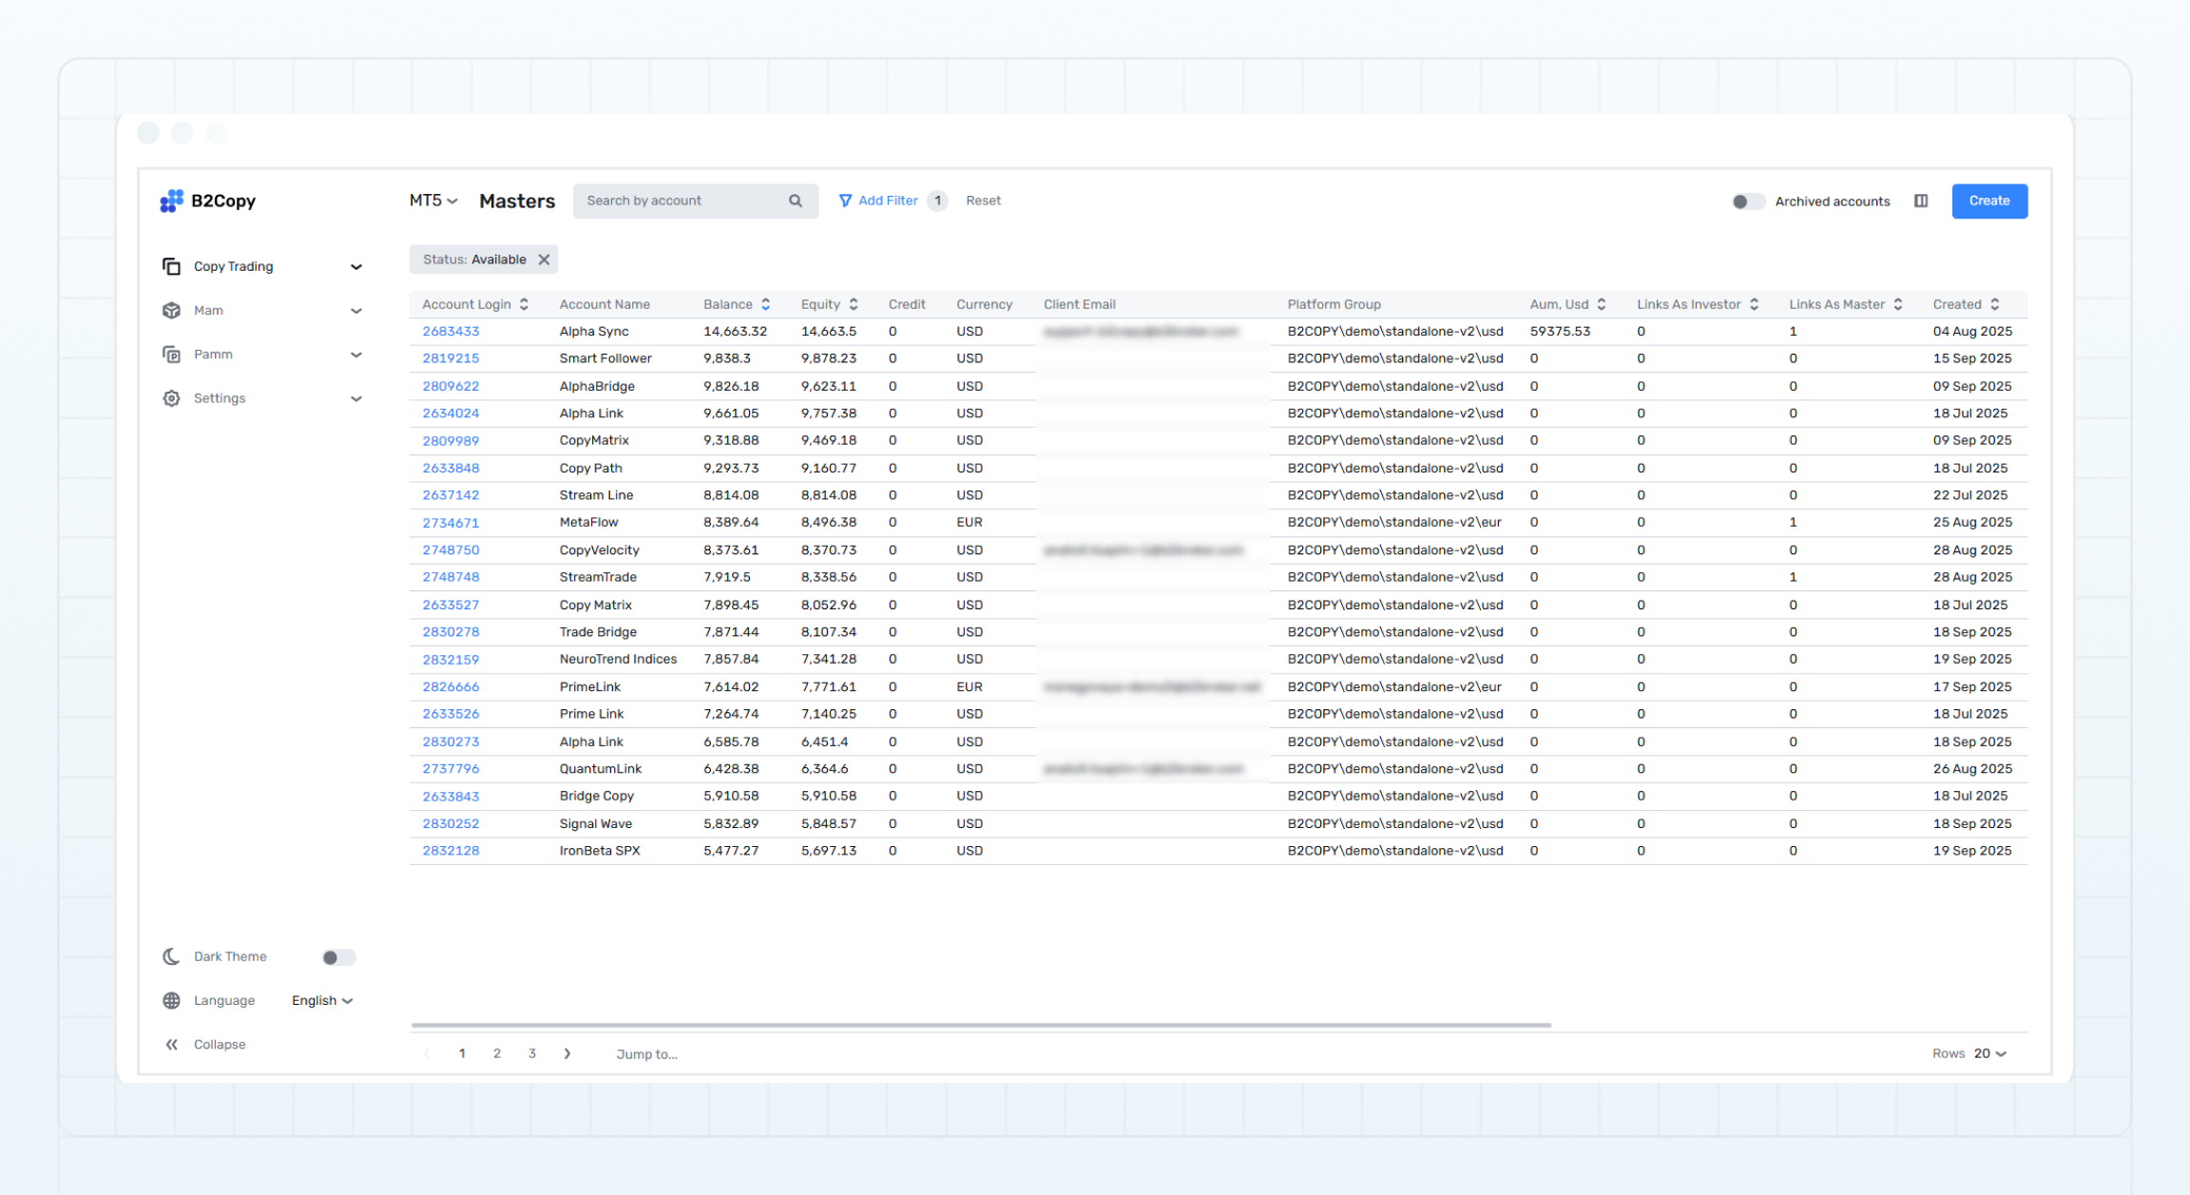Turn on Dark Theme switch
This screenshot has height=1195, width=2190.
(337, 956)
